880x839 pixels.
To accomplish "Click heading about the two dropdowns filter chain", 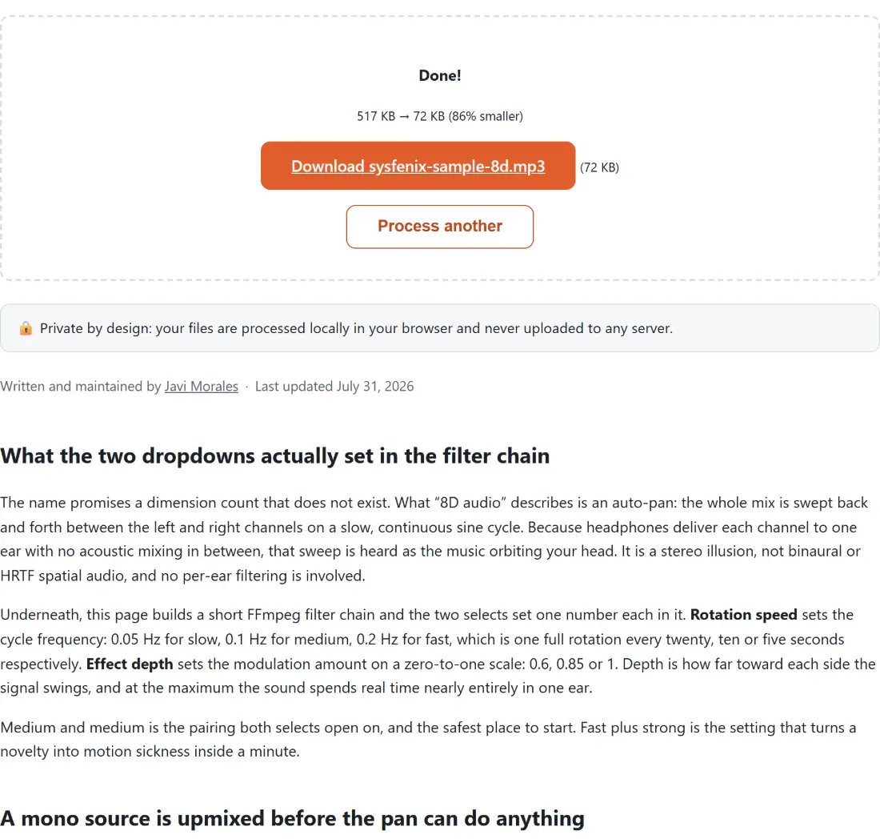I will point(275,456).
